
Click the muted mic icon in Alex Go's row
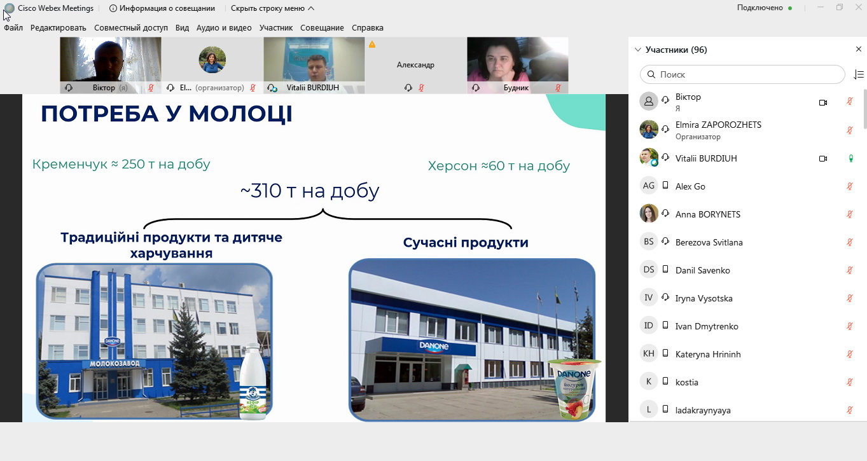pyautogui.click(x=850, y=186)
